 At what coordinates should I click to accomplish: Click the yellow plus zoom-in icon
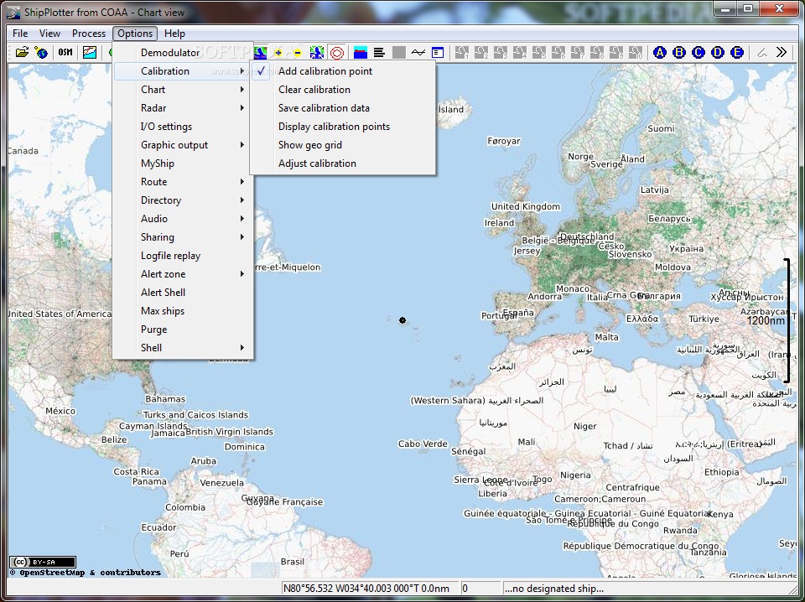tap(278, 52)
